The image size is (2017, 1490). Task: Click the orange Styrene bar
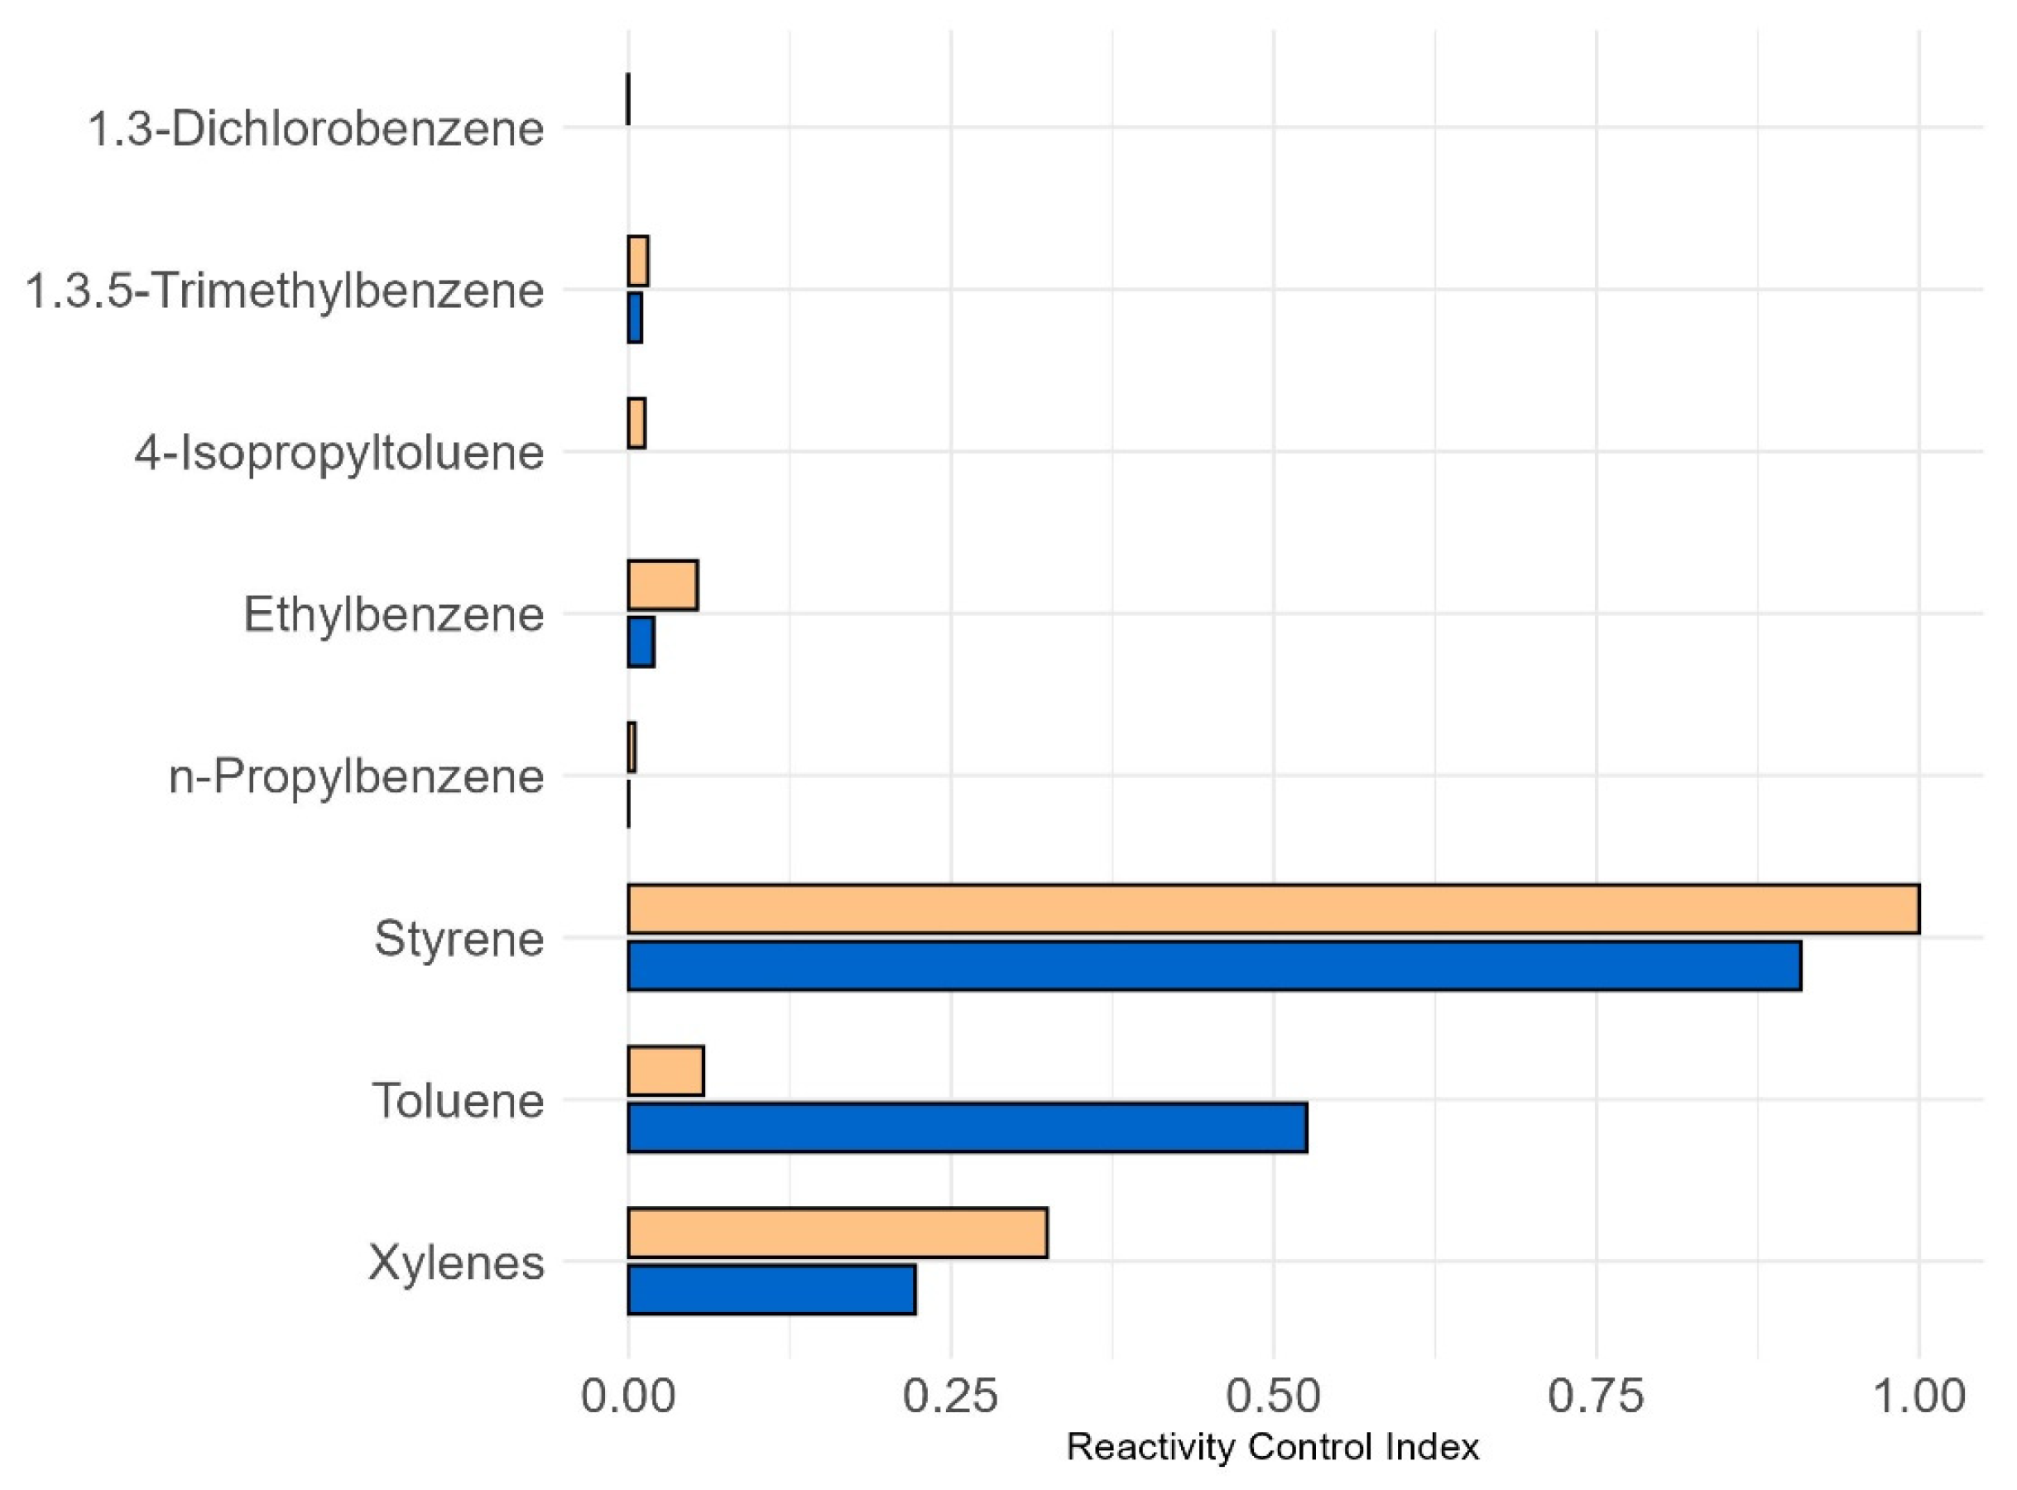[x=1273, y=909]
